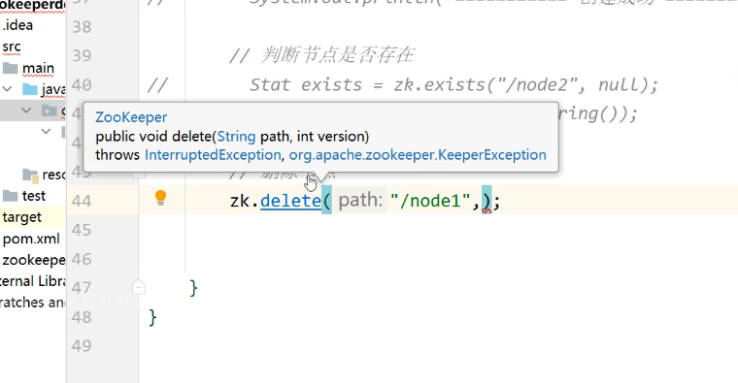Click the String type link in tooltip
This screenshot has width=738, height=383.
click(236, 137)
